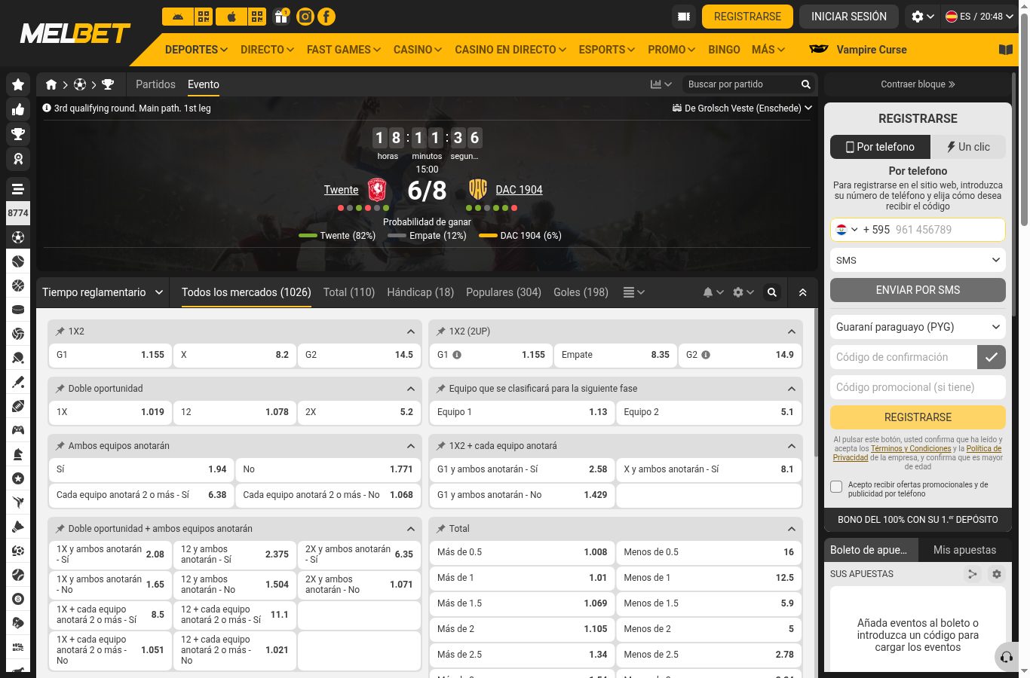The image size is (1030, 678).
Task: Click the page vertical scrollbar
Action: click(1024, 121)
